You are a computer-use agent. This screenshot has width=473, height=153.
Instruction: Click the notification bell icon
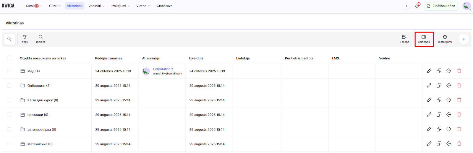[x=417, y=6]
